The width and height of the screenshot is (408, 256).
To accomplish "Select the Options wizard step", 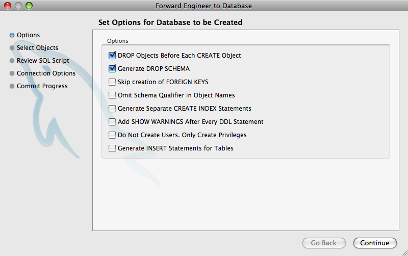I will (29, 35).
